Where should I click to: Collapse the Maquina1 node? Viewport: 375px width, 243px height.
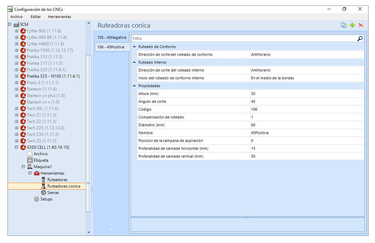[x=23, y=167]
